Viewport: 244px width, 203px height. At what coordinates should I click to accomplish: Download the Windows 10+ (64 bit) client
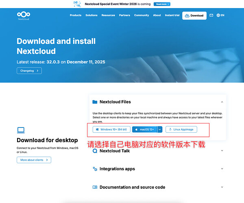111,130
